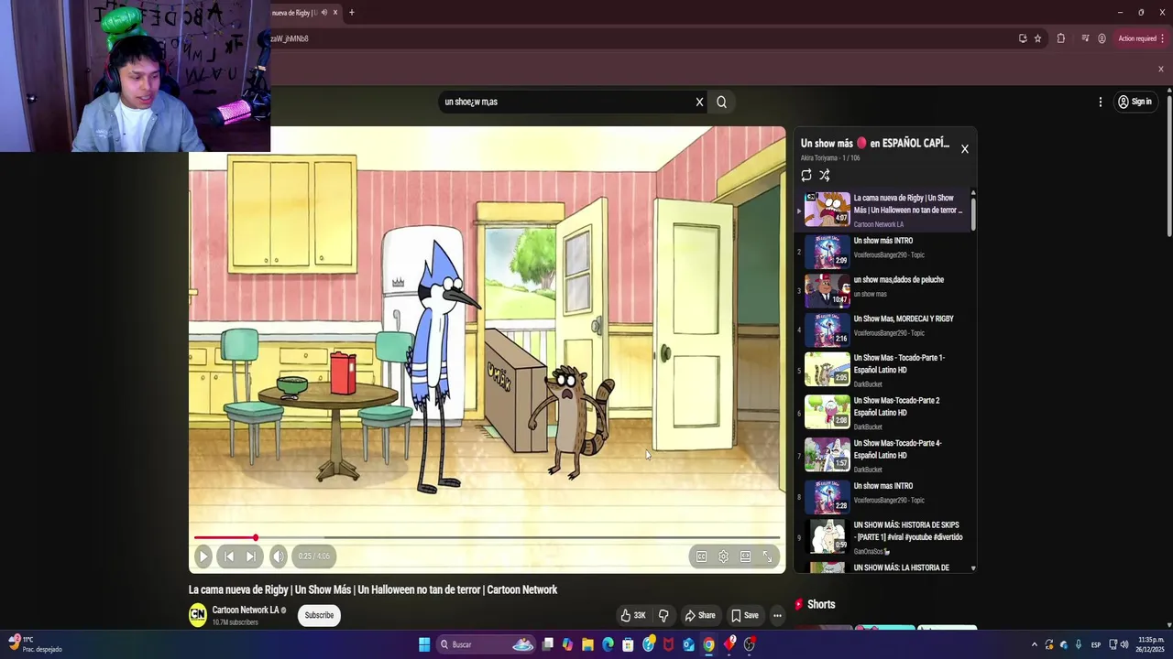Image resolution: width=1173 pixels, height=659 pixels.
Task: Close the current browser tab
Action: click(335, 13)
